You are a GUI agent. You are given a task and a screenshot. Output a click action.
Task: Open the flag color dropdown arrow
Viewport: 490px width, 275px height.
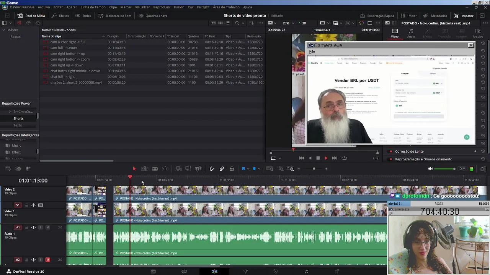[x=248, y=169]
